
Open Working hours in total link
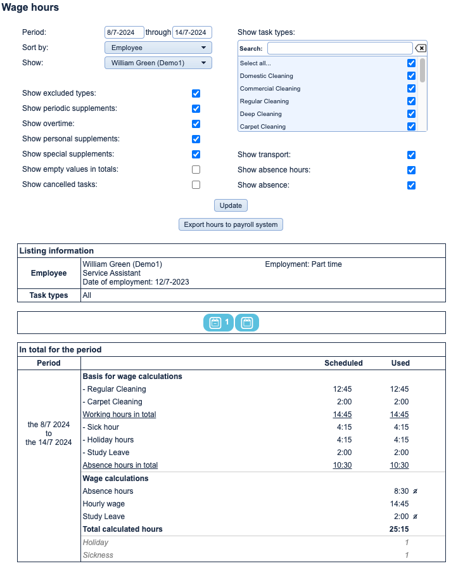119,415
